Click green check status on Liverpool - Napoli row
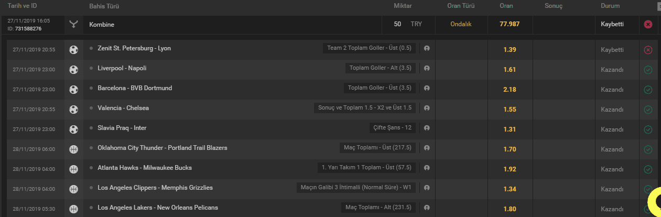Screen dimensions: 661x217 pos(648,70)
